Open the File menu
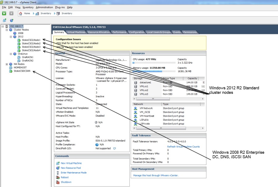 [x=4, y=7]
